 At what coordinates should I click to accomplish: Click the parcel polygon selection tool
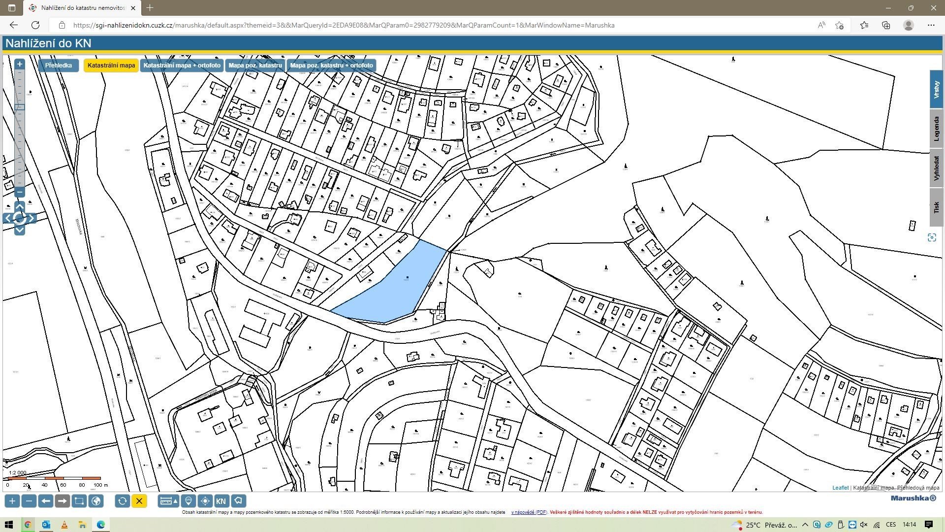tap(239, 501)
